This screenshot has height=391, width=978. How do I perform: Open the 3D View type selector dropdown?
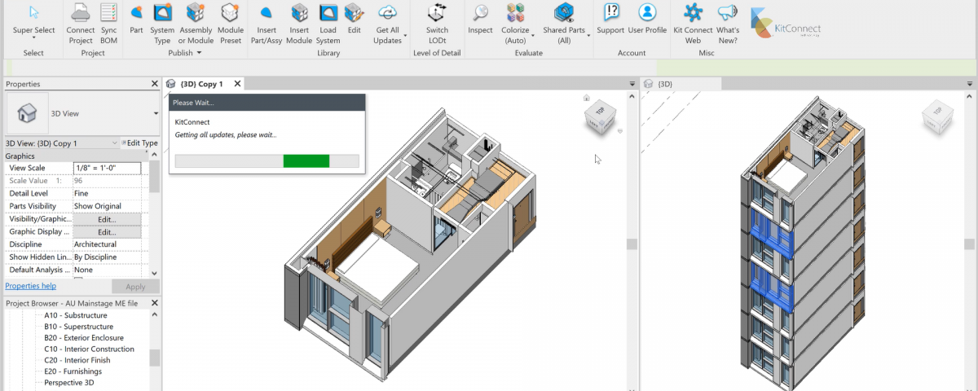[155, 113]
